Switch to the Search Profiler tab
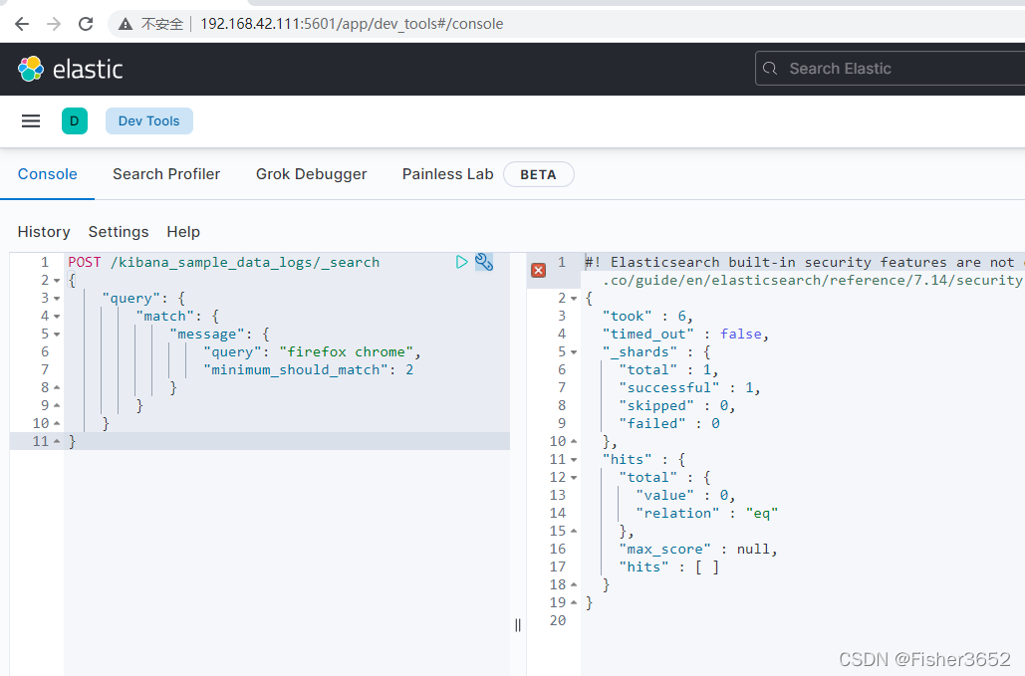The image size is (1025, 676). tap(166, 174)
